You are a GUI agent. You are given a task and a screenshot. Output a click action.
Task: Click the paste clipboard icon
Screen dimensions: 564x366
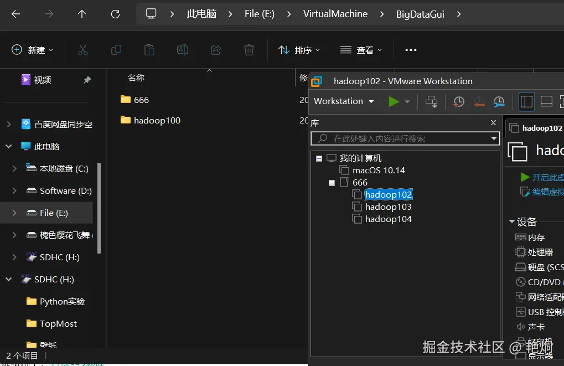pos(149,50)
